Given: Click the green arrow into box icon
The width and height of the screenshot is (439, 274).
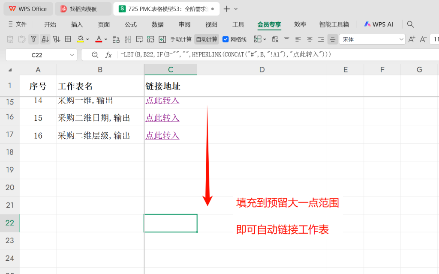Looking at the screenshot, I should [x=162, y=39].
